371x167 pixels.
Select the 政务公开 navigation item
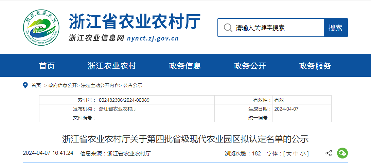tap(250, 66)
